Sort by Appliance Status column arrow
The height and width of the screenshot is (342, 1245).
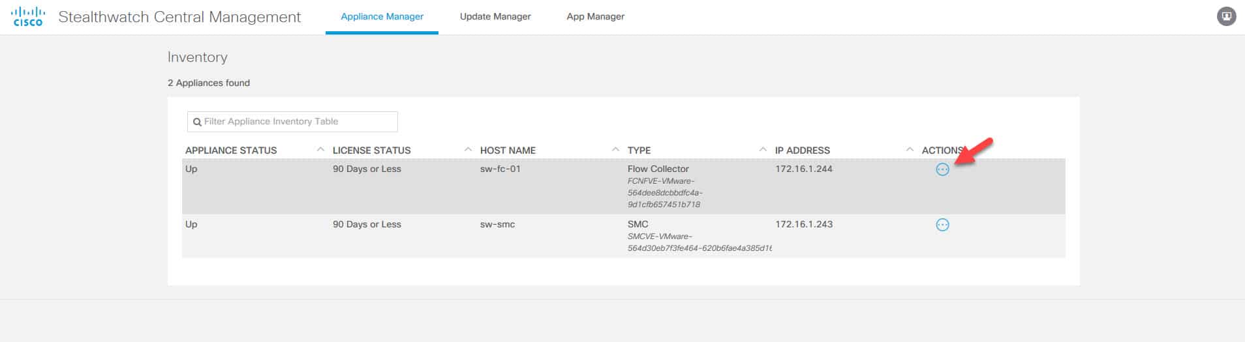click(320, 150)
